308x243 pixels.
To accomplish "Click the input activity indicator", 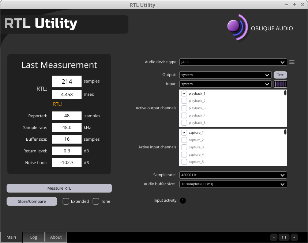I will [x=183, y=201].
